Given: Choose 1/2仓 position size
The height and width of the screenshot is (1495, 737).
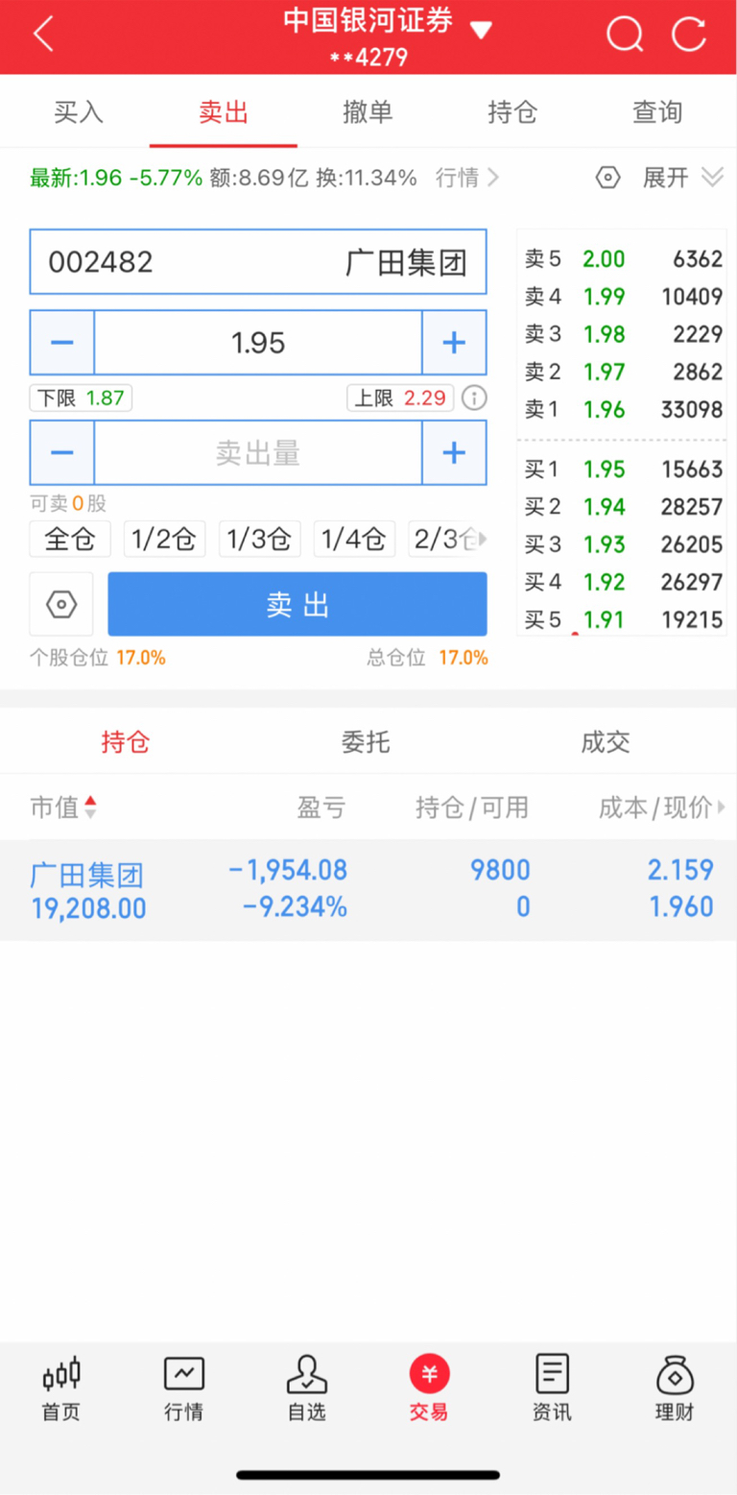Looking at the screenshot, I should coord(165,539).
